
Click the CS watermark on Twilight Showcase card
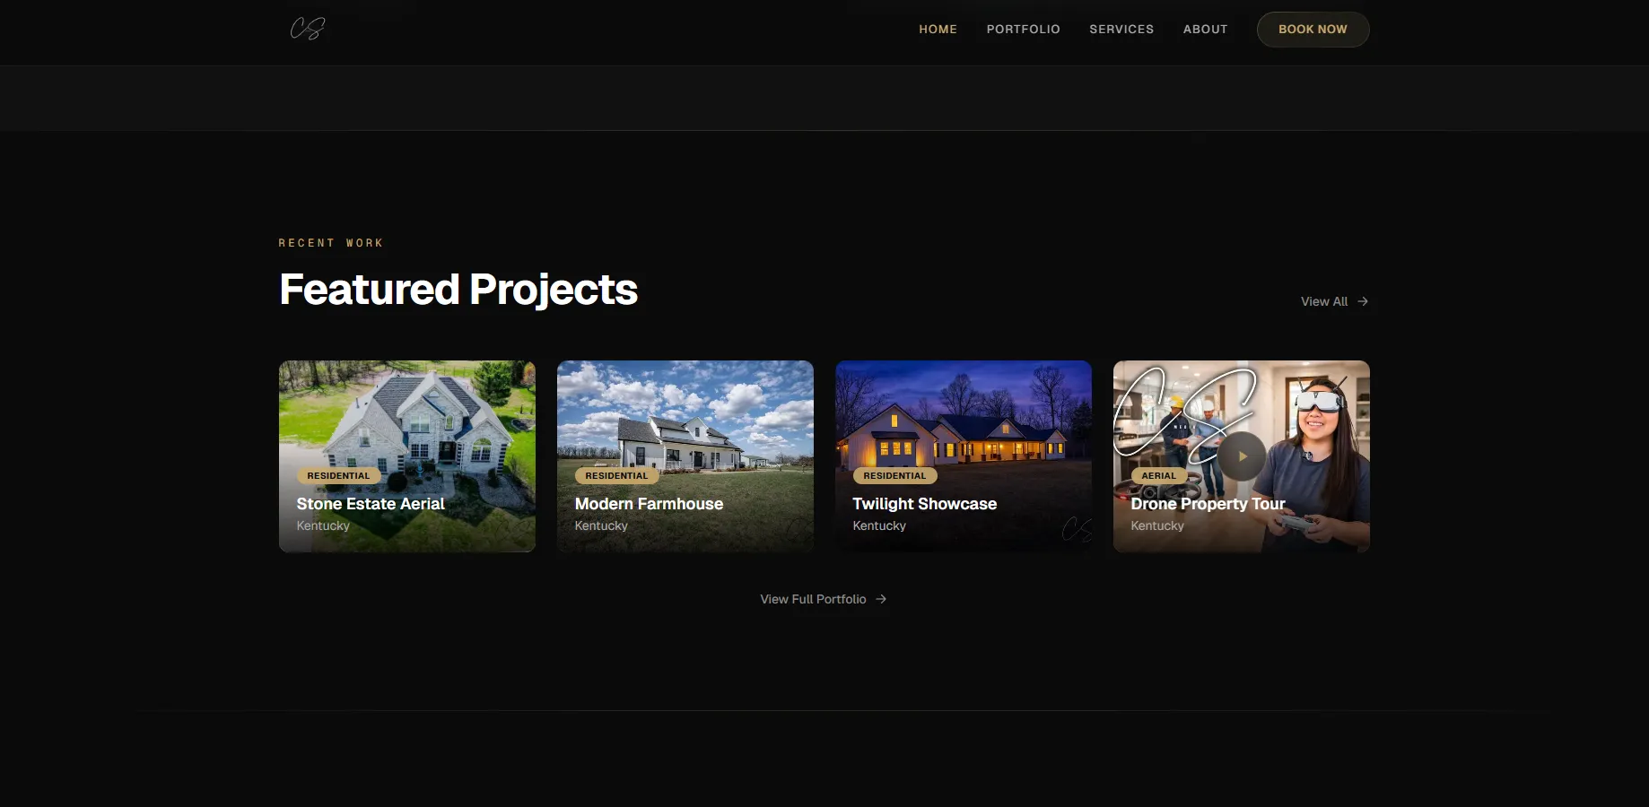pos(1078,530)
